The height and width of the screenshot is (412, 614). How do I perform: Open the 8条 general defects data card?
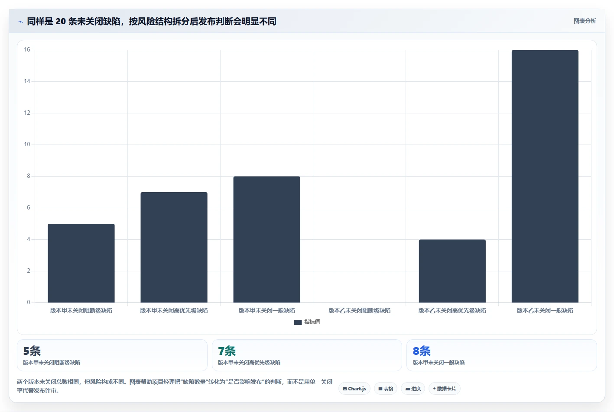[x=501, y=355]
